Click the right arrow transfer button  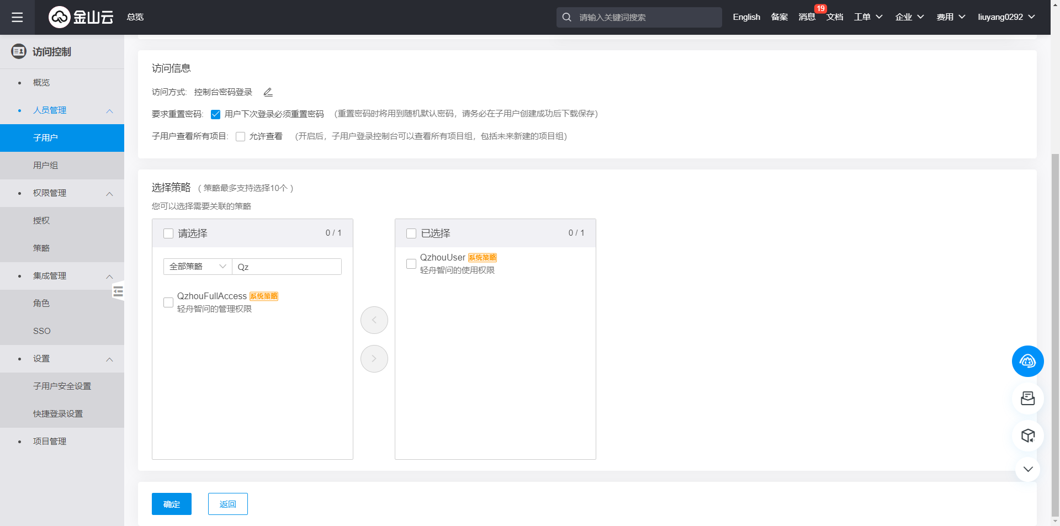click(x=374, y=359)
